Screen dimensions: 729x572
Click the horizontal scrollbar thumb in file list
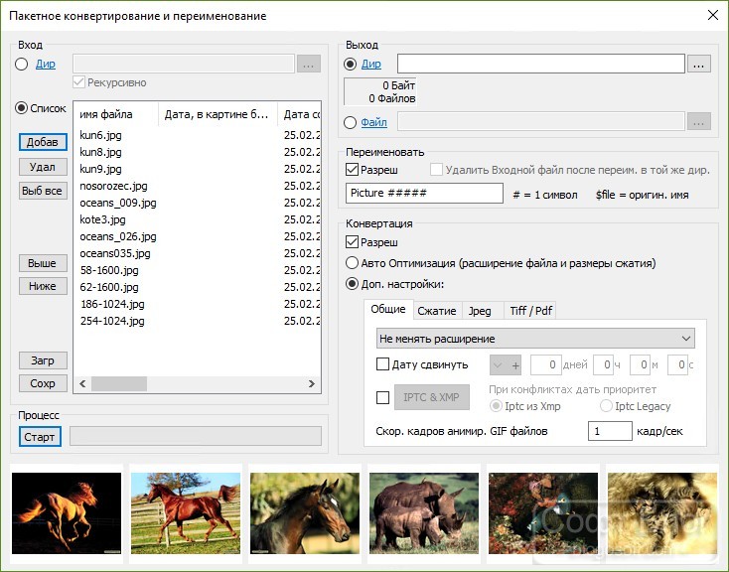point(119,383)
